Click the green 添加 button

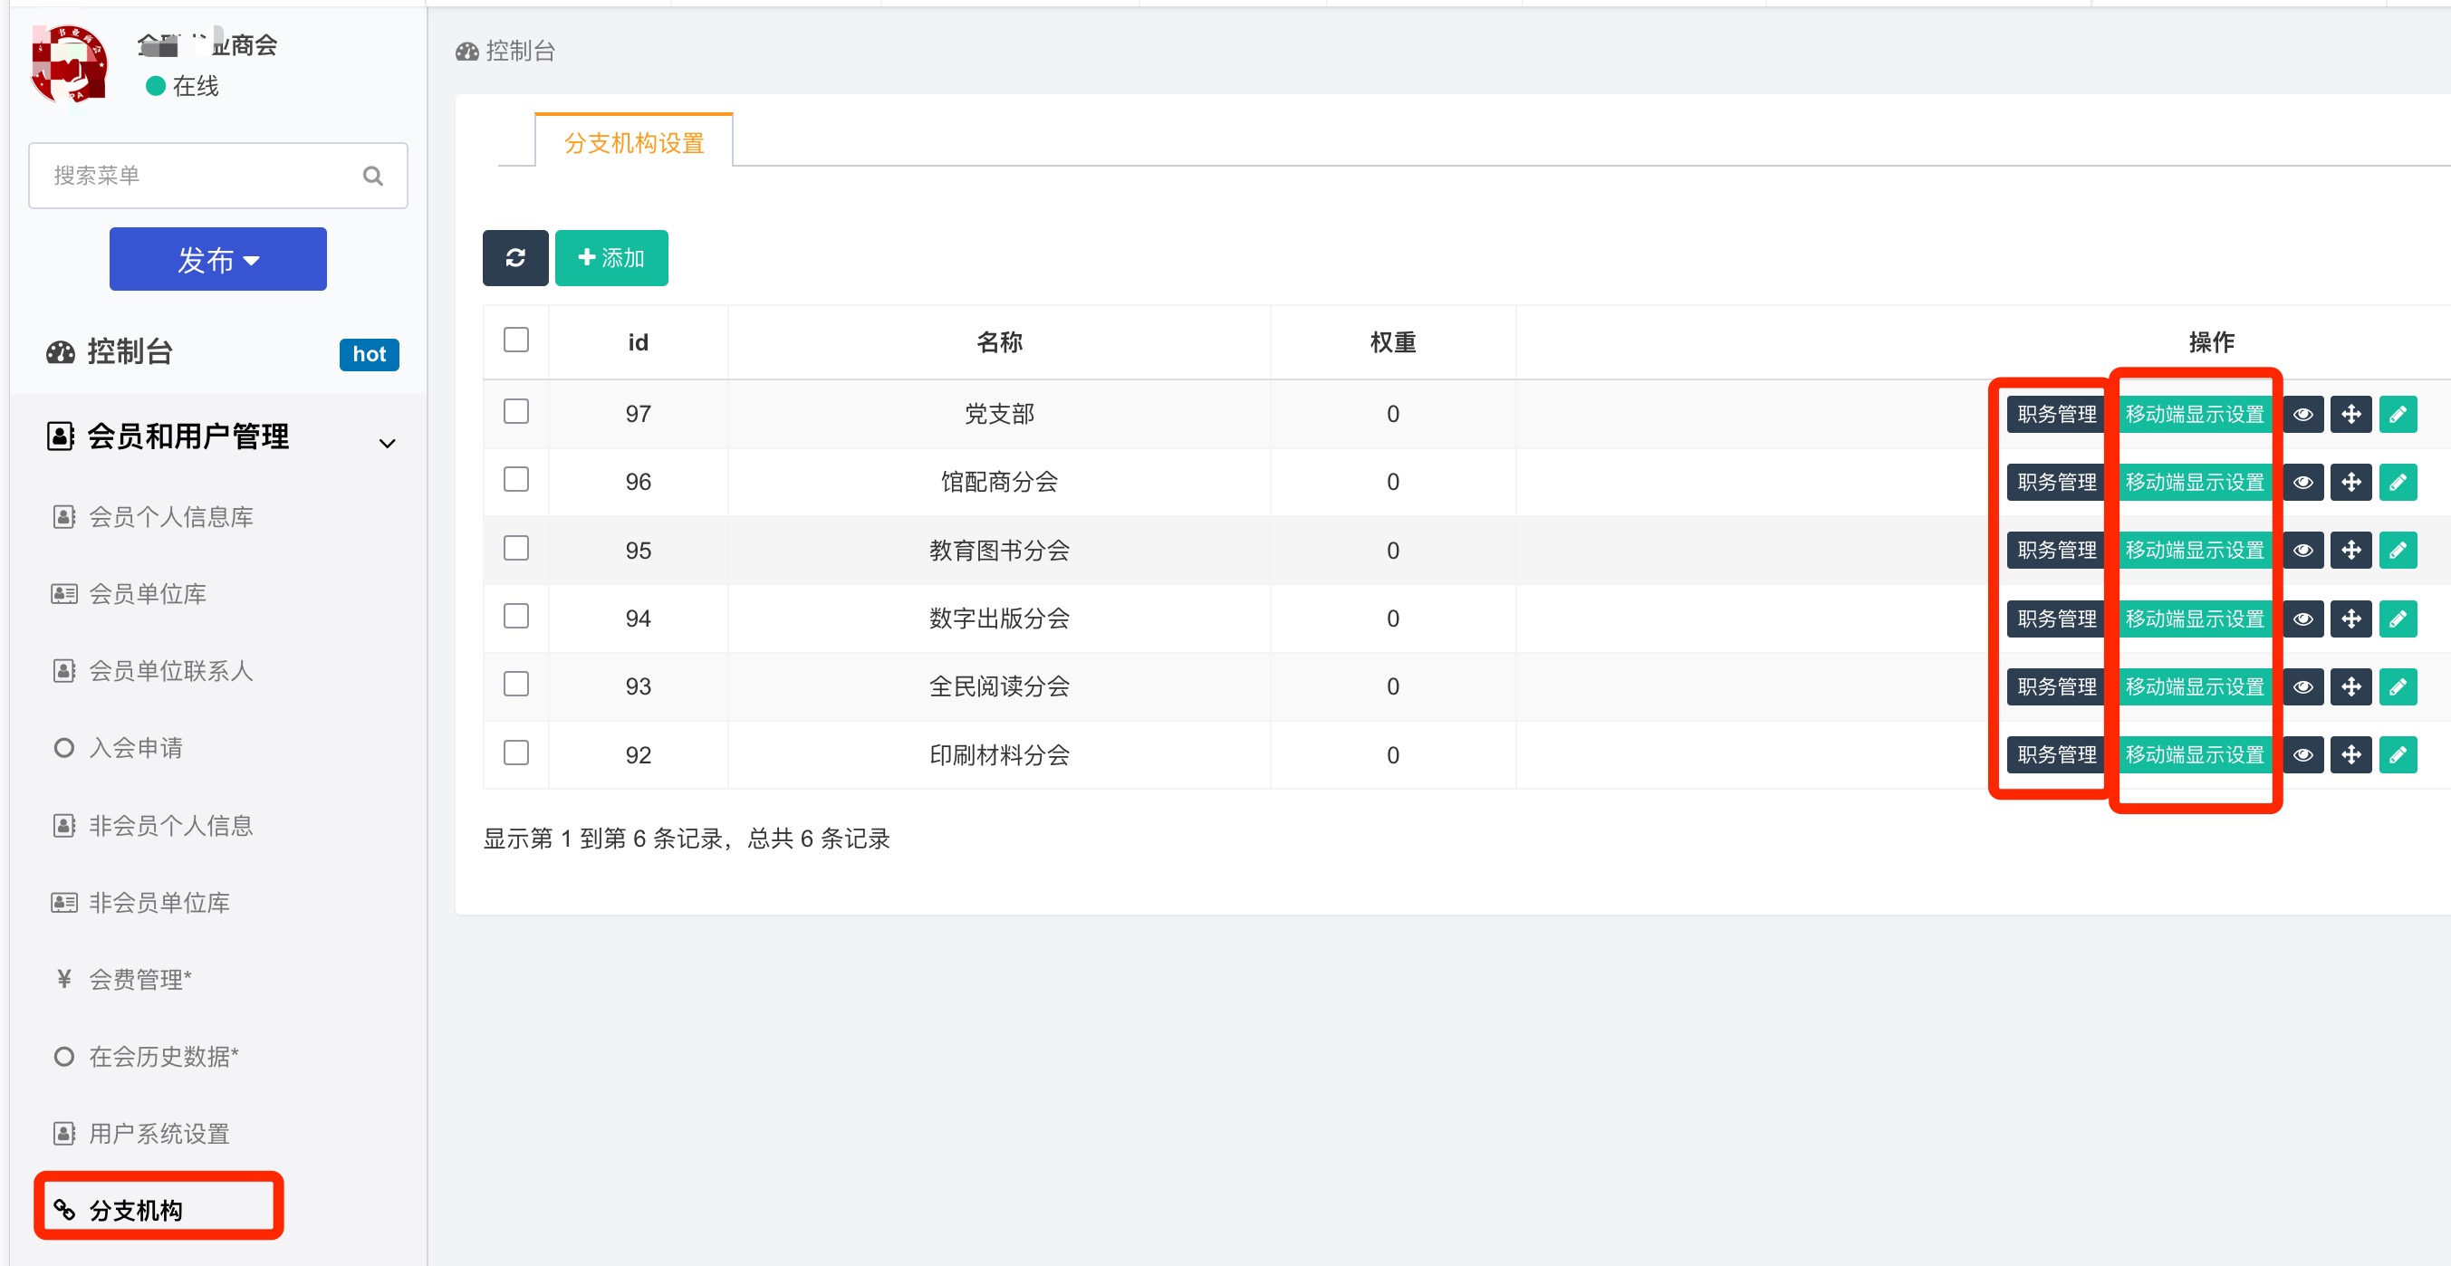tap(610, 258)
